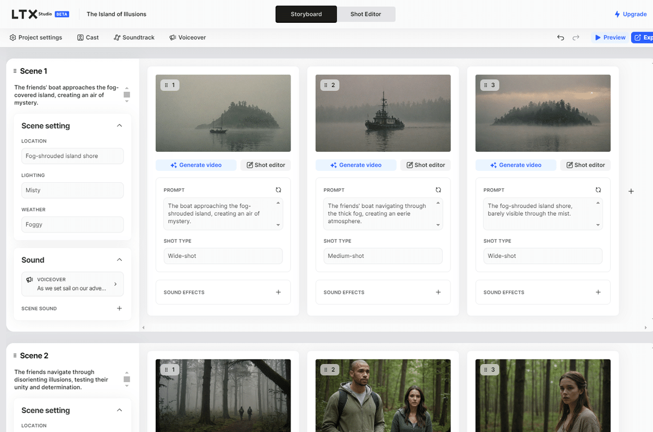Regenerate prompt for shot 2 of Scene 1
The width and height of the screenshot is (653, 432).
439,190
